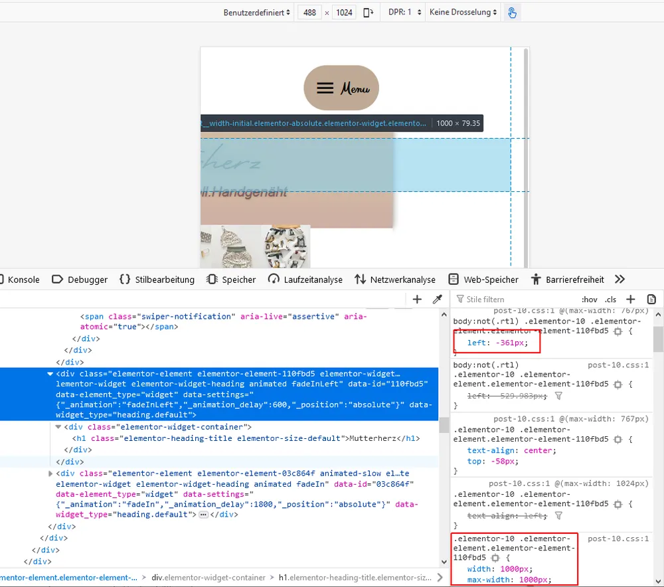Switch to the Stilbearbeitung tab
The image size is (664, 587).
pyautogui.click(x=157, y=280)
